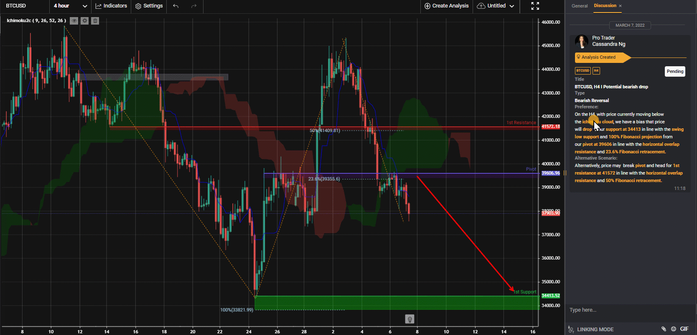Click '1st resistance at 41572' link
This screenshot has width=697, height=335.
(x=628, y=169)
